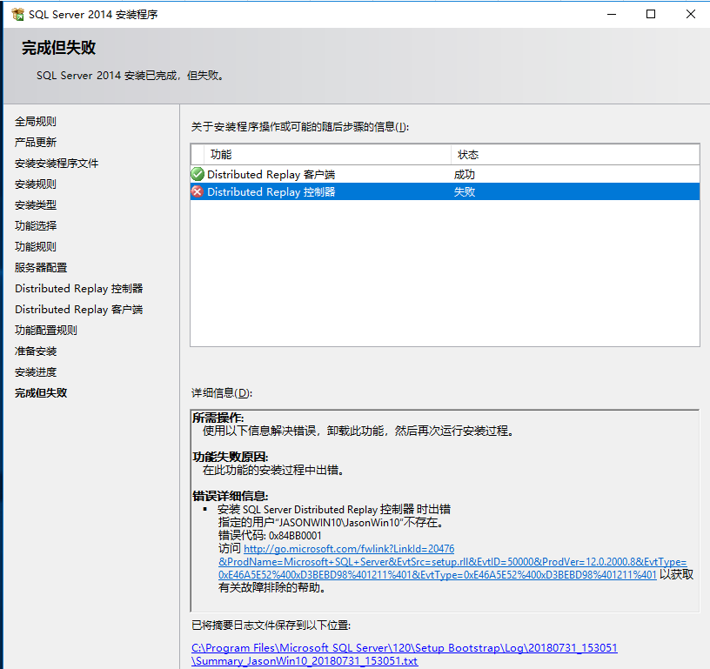710x669 pixels.
Task: Select 功能规则 step in the sidebar
Action: coord(36,246)
